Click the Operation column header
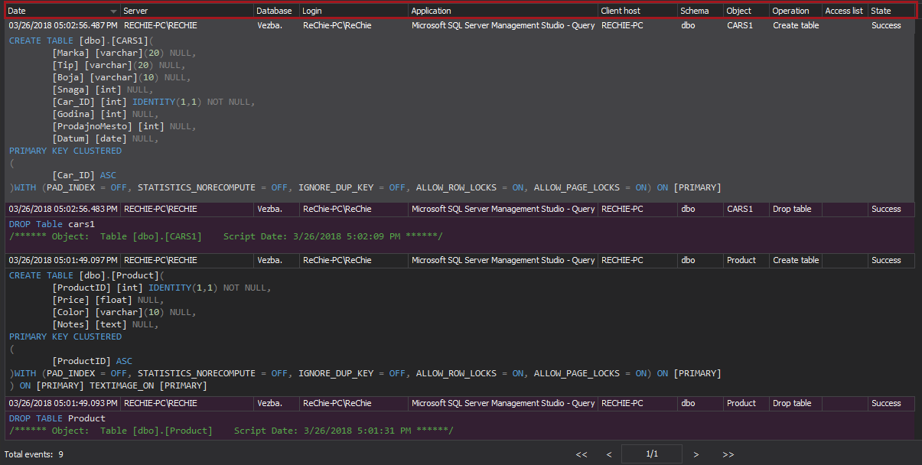 [796, 11]
